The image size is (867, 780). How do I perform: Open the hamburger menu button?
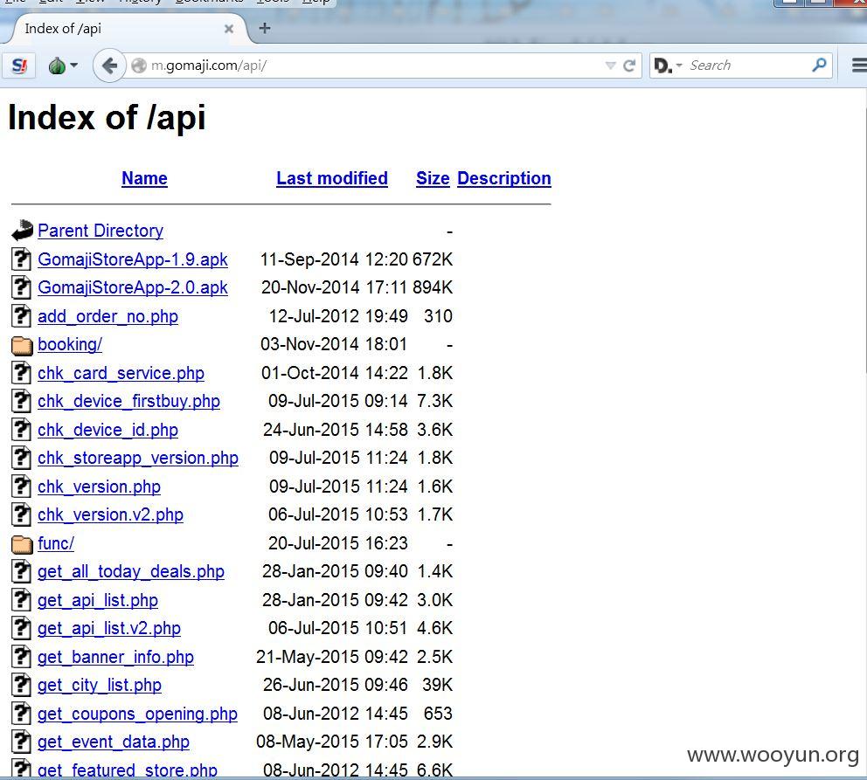(859, 66)
